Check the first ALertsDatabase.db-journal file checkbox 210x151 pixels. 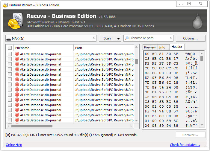[10, 54]
